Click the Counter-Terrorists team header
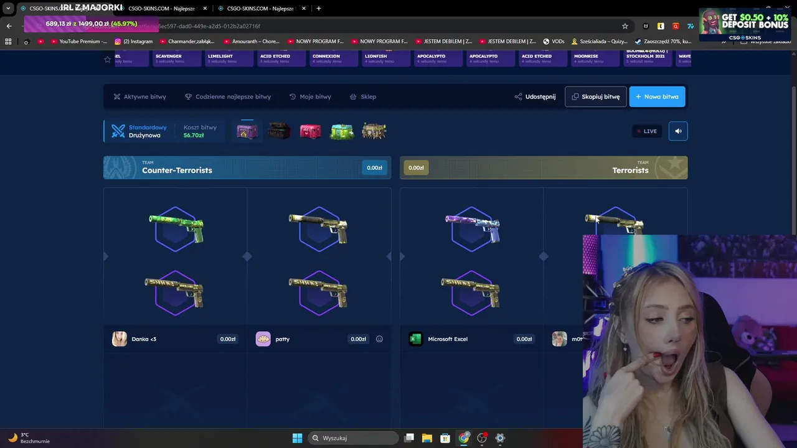This screenshot has height=448, width=797. (247, 167)
